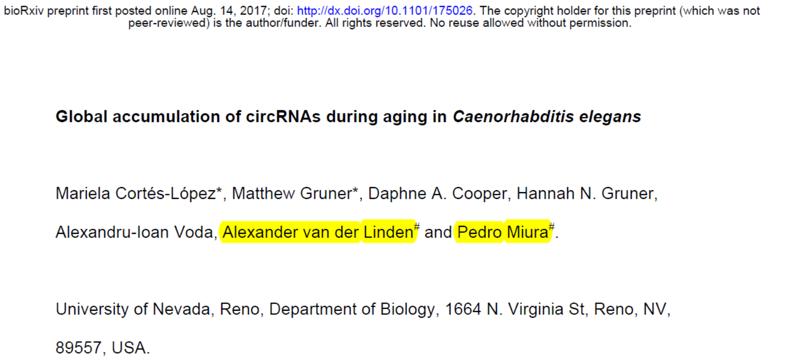
Task: Click author name Daphne A. Cooper
Action: click(x=437, y=194)
